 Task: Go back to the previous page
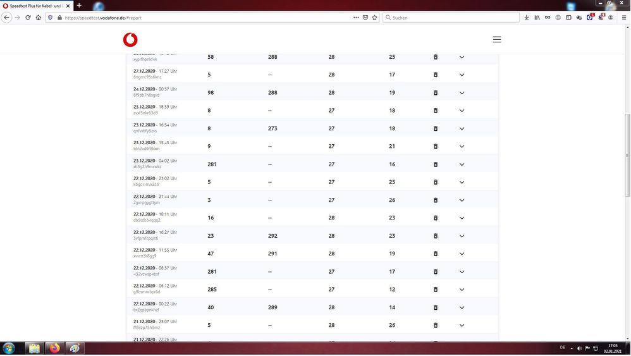pos(6,18)
